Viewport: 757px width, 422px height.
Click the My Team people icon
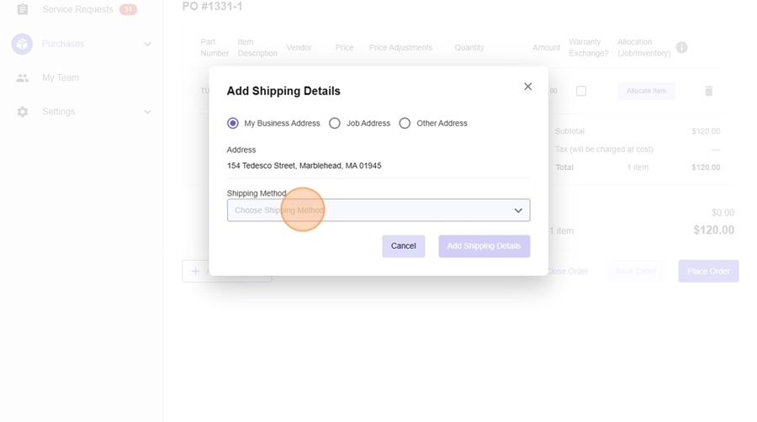23,78
